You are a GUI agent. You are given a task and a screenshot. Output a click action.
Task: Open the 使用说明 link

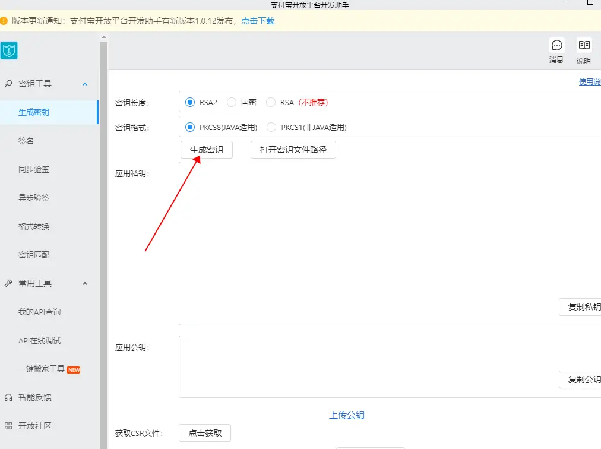click(590, 82)
